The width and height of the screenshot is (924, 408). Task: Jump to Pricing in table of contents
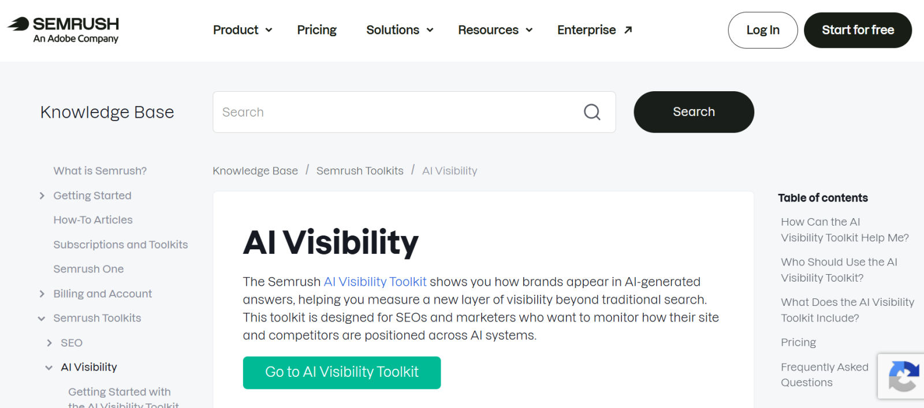click(798, 342)
